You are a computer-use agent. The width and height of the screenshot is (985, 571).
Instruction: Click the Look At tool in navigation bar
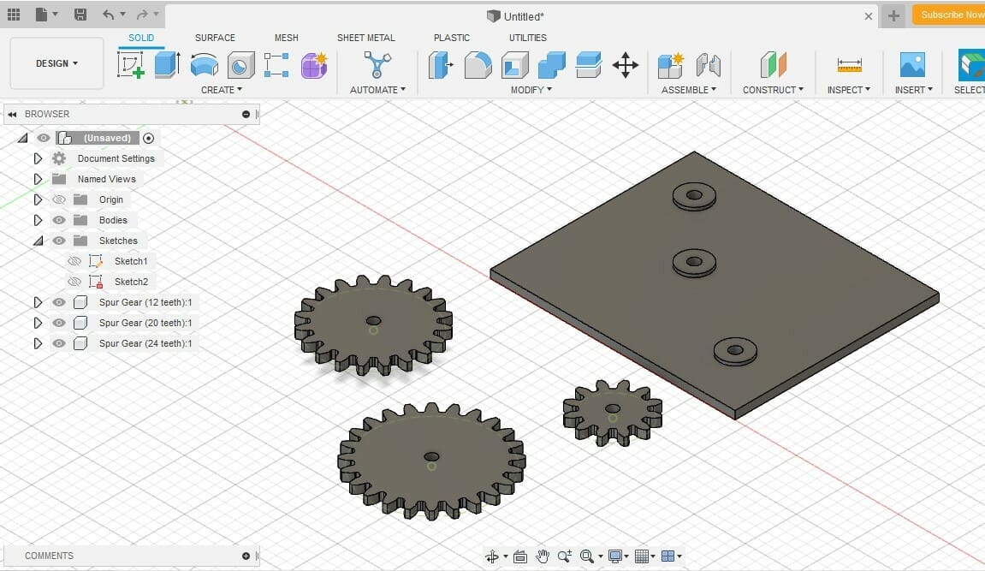click(520, 556)
